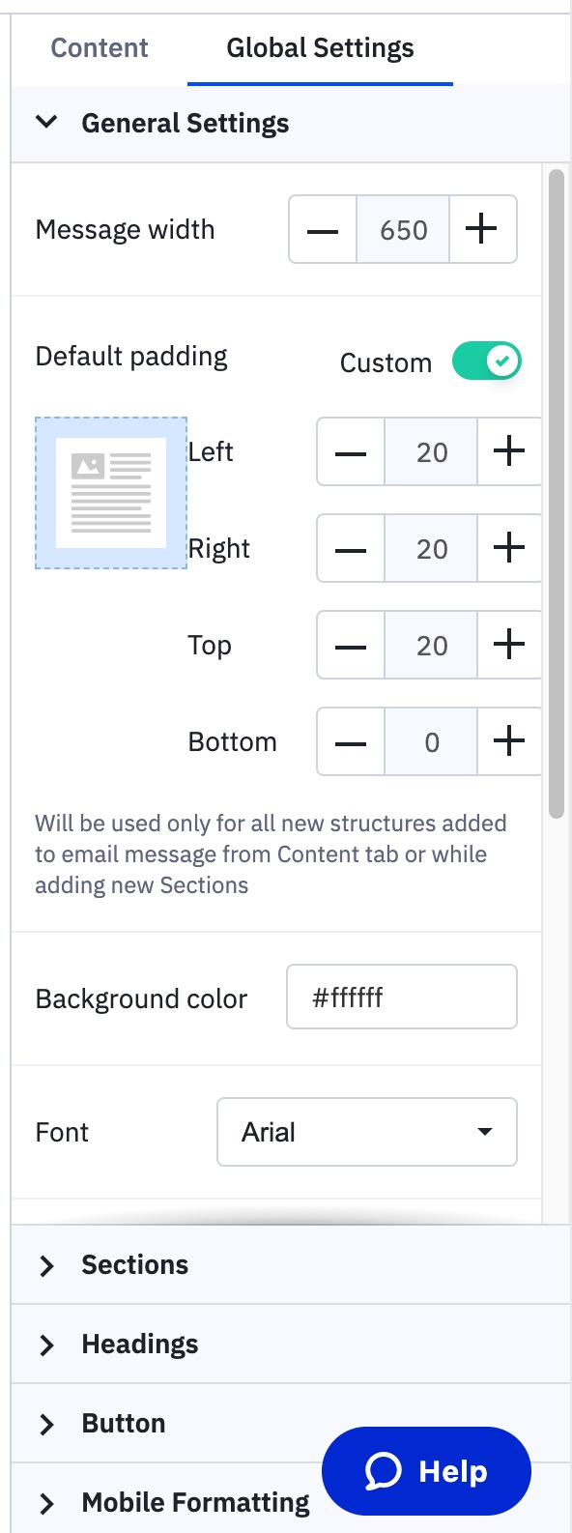
Task: Edit the Background color value field
Action: (x=402, y=997)
